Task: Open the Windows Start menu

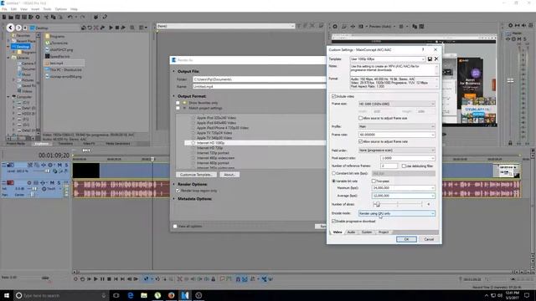Action: click(6, 295)
